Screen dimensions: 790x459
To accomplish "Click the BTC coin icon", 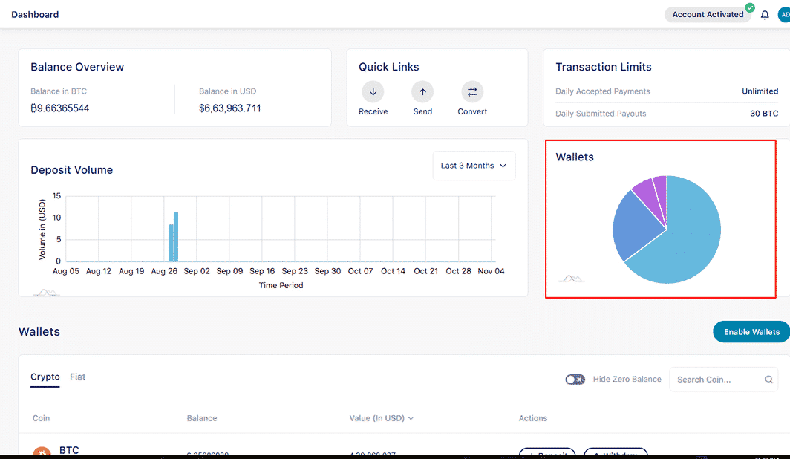I will click(42, 452).
